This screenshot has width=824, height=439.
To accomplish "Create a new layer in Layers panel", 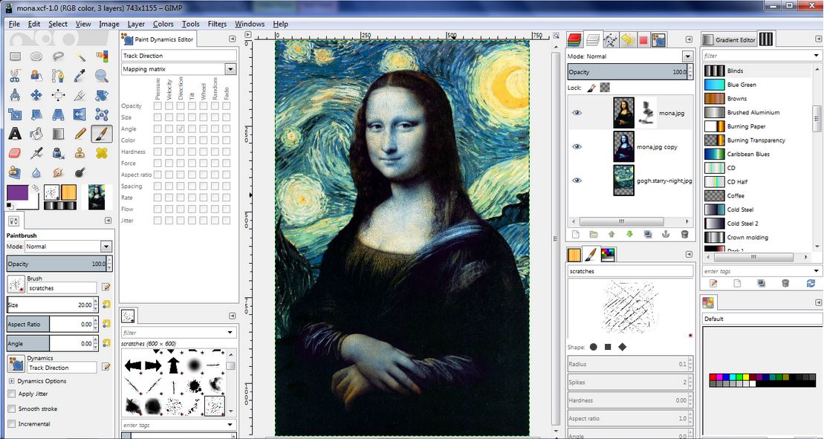I will pos(575,234).
